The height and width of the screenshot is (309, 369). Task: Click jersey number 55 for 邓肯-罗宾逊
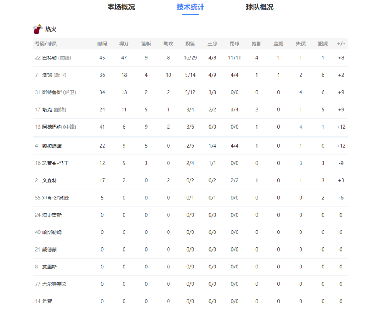point(38,198)
